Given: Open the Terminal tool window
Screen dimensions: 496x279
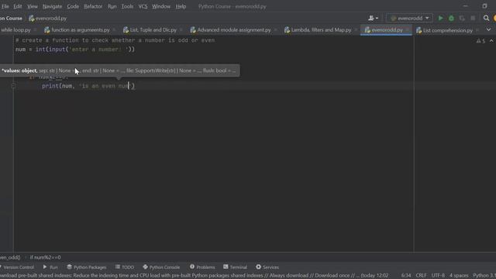Looking at the screenshot, I should point(235,267).
